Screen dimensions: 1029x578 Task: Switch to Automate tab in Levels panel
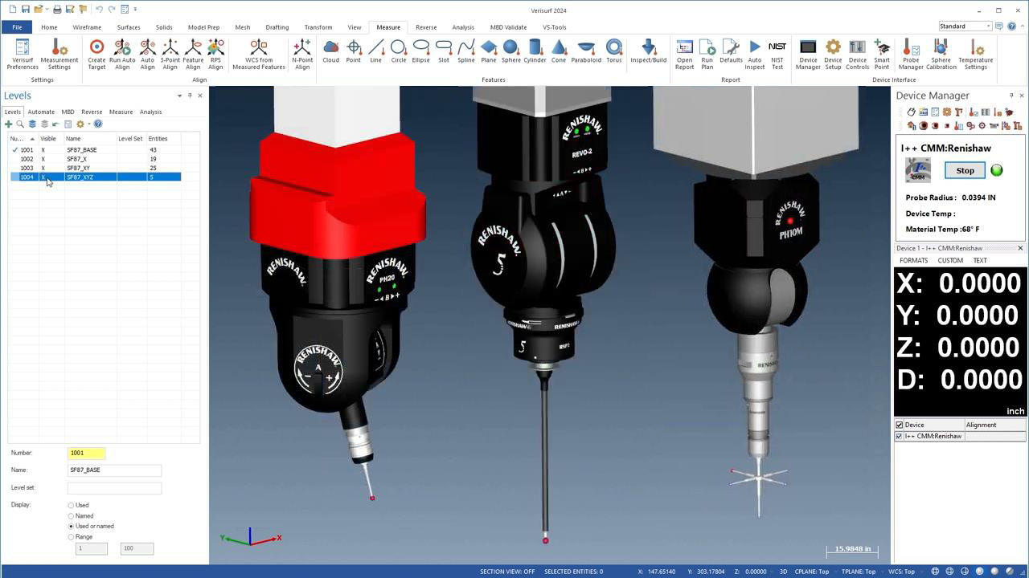pyautogui.click(x=41, y=112)
